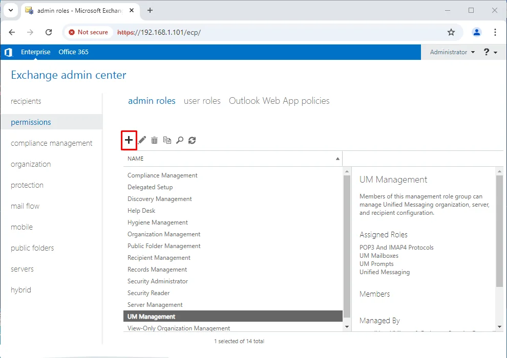
Task: Click the role list scrollbar thumb
Action: point(347,247)
